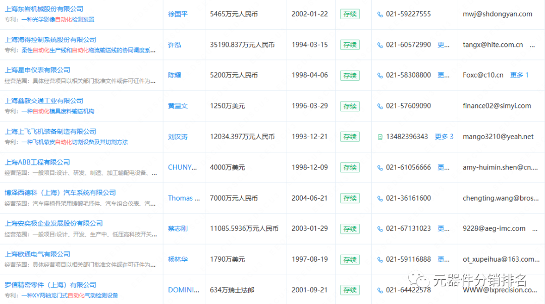The image size is (545, 304).
Task: Open company 上海鑫毅交通工业有限公司
Action: click(44, 101)
